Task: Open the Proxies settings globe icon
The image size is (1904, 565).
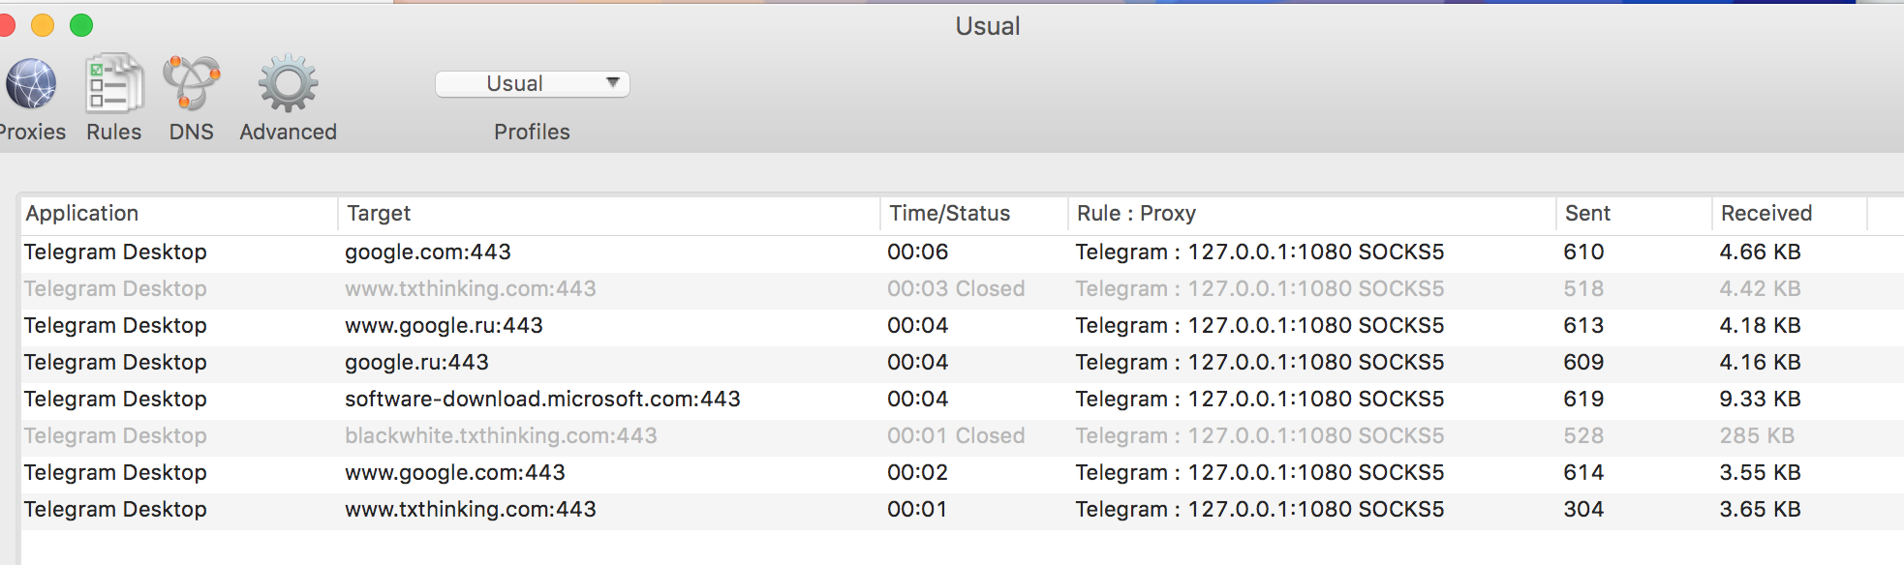Action: pos(31,84)
